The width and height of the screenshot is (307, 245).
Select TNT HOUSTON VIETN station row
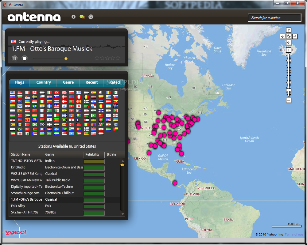coord(64,161)
